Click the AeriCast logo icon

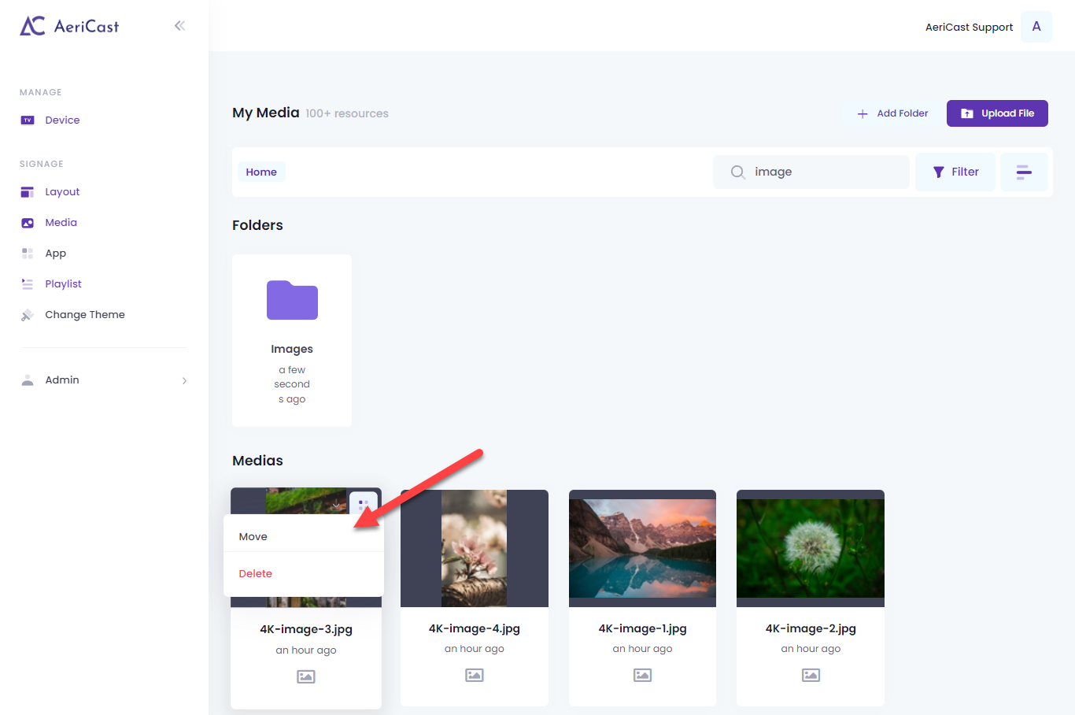click(x=32, y=26)
